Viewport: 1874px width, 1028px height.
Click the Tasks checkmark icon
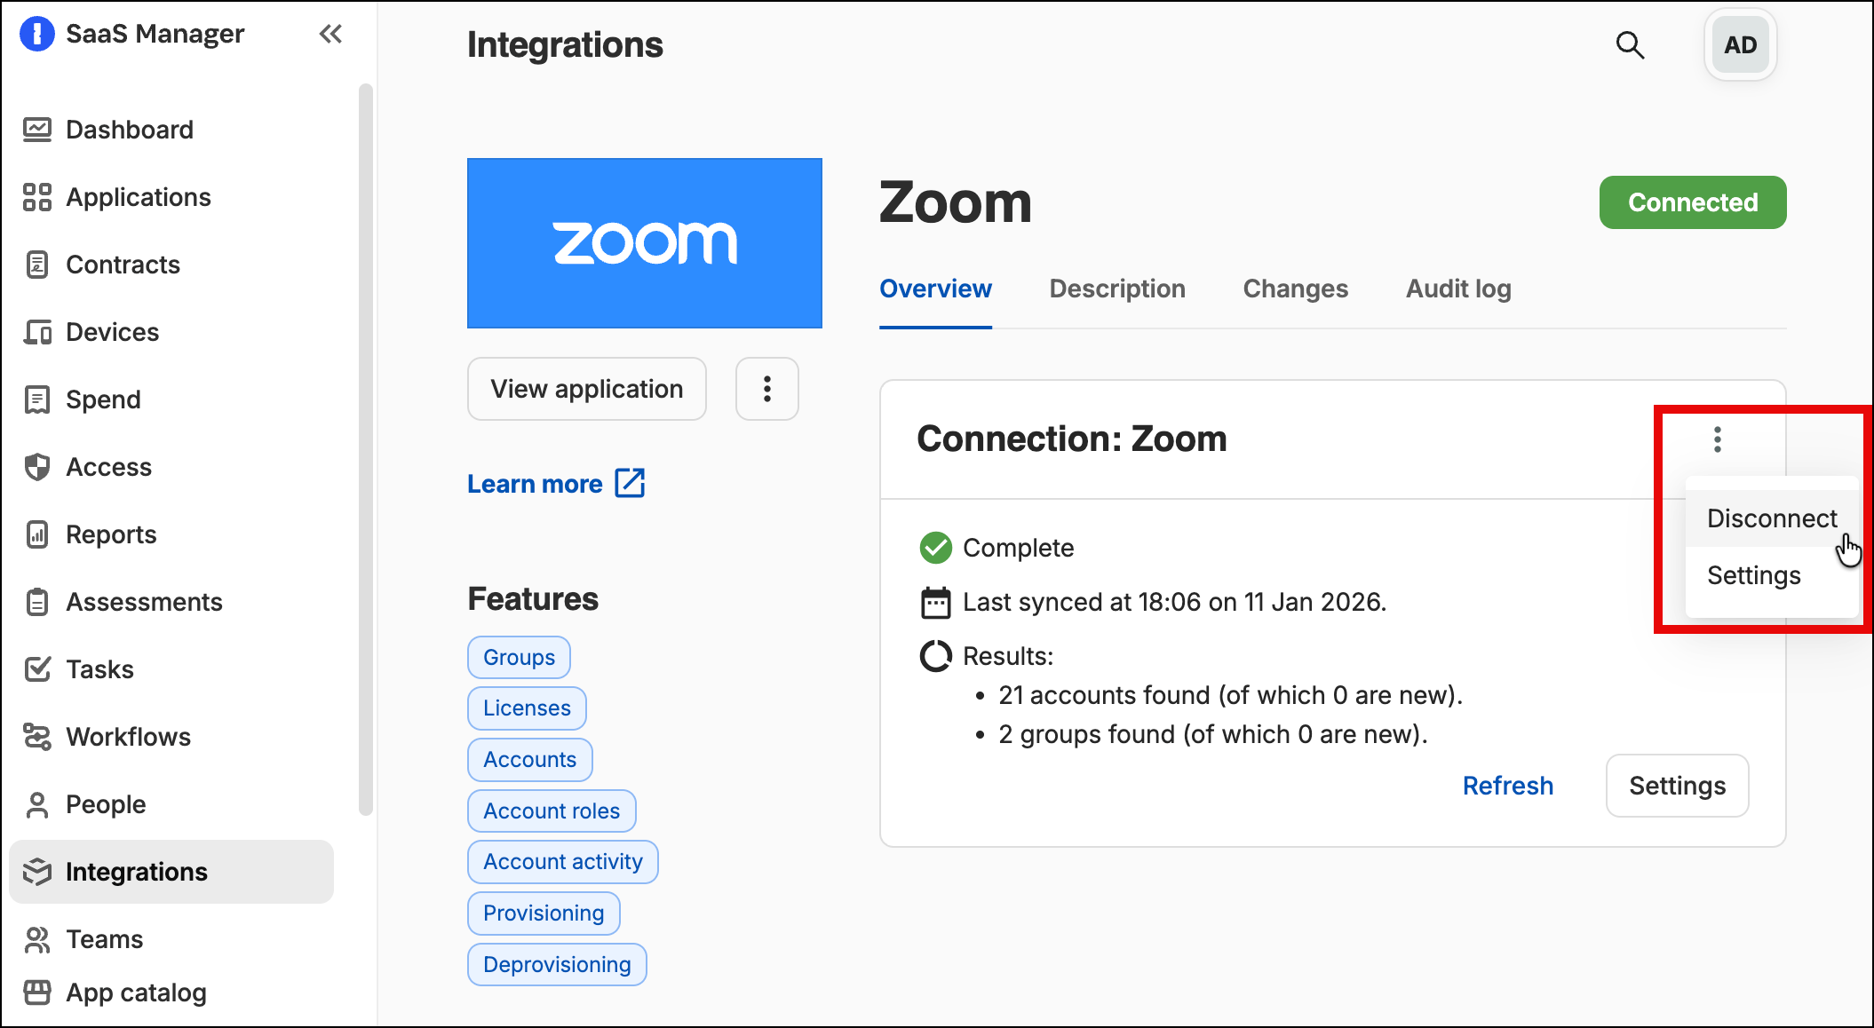[37, 669]
